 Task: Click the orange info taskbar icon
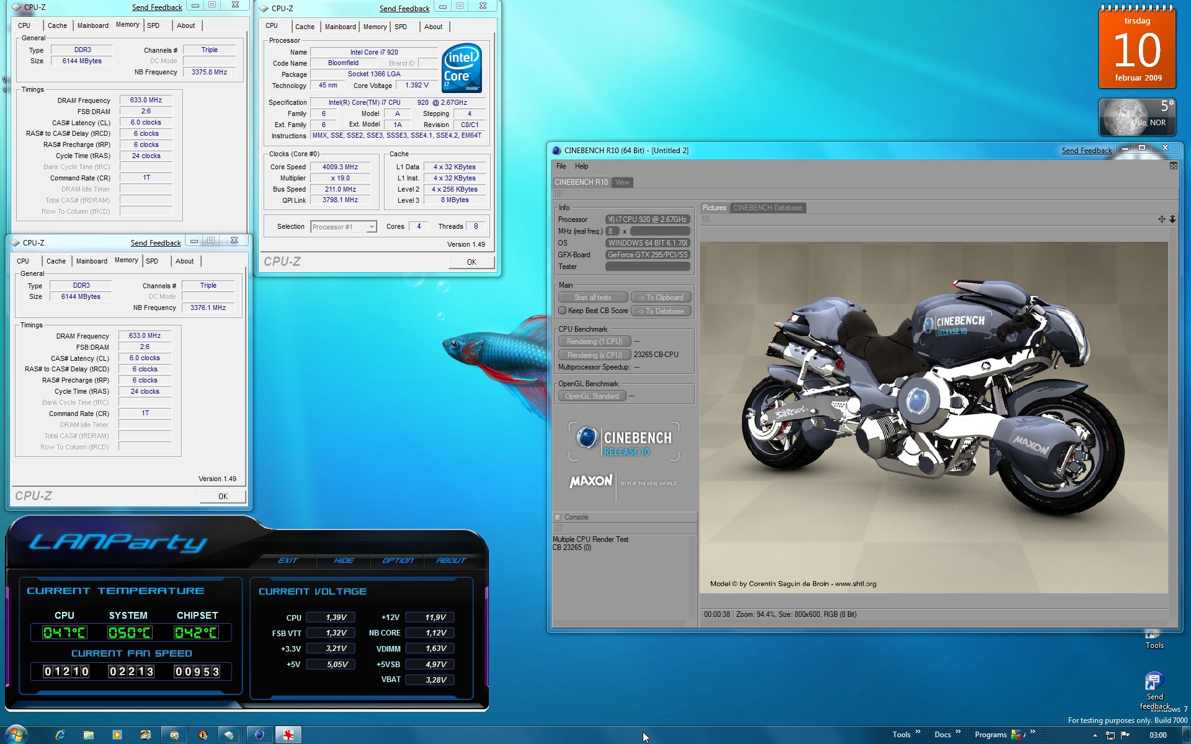tap(203, 735)
